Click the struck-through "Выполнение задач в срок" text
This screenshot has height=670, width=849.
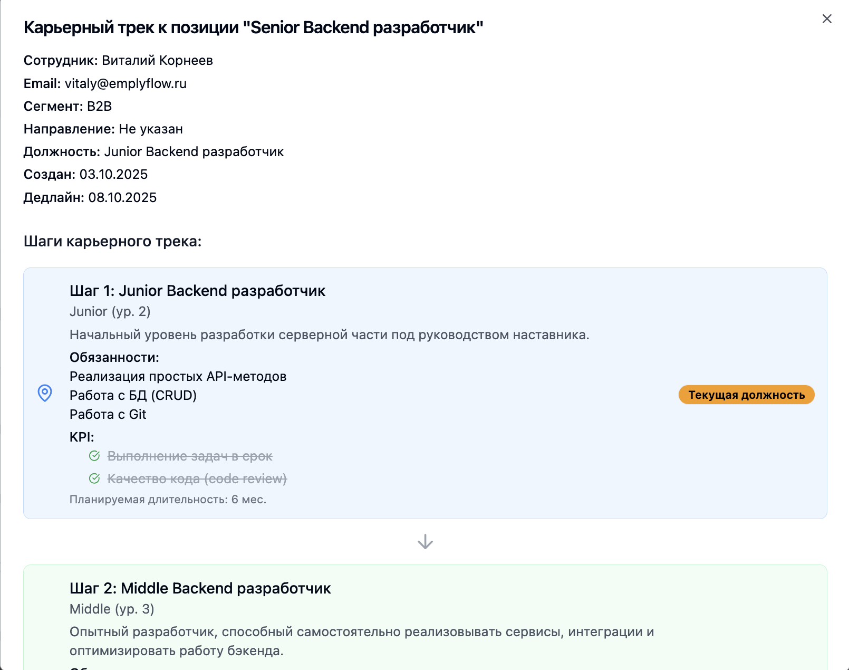190,456
